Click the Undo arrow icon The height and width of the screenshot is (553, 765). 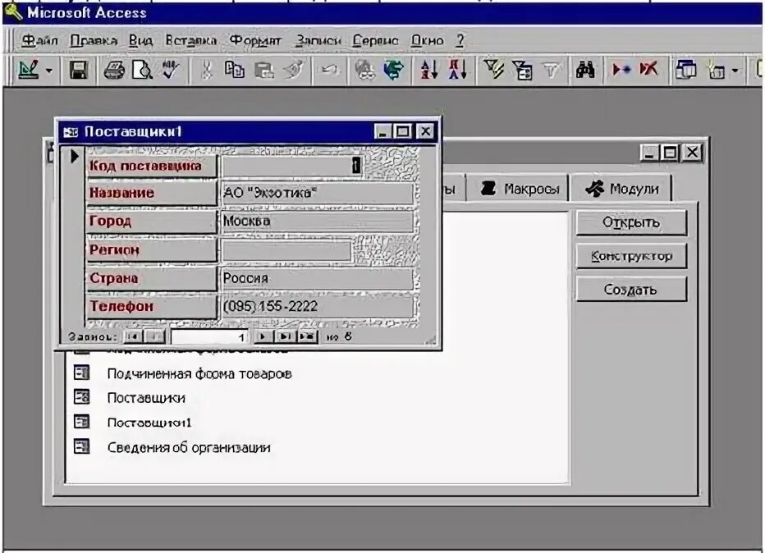tap(329, 71)
